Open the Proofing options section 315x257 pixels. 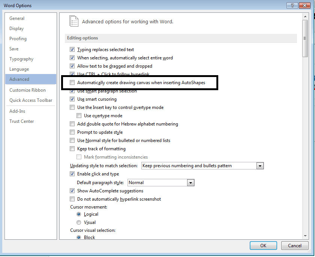(18, 38)
